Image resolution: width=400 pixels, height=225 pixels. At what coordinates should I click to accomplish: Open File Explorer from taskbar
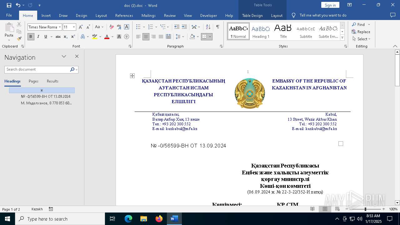click(x=144, y=219)
